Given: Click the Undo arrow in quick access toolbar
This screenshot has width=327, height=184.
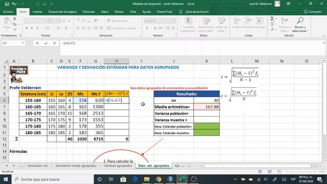Looking at the screenshot, I should click(x=14, y=4).
